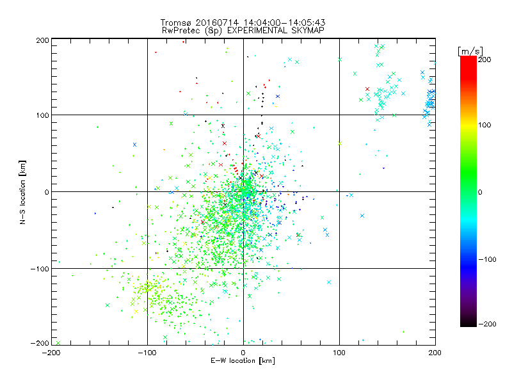Click the colorbar label "-100"
The width and height of the screenshot is (512, 384).
[487, 259]
